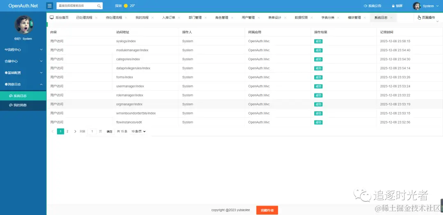Lock the screen with 锁屏

click(x=397, y=6)
